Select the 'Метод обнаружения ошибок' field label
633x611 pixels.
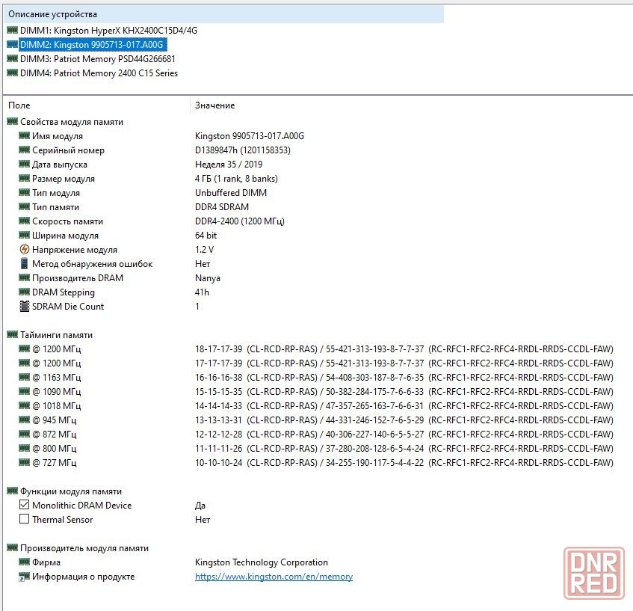click(93, 264)
